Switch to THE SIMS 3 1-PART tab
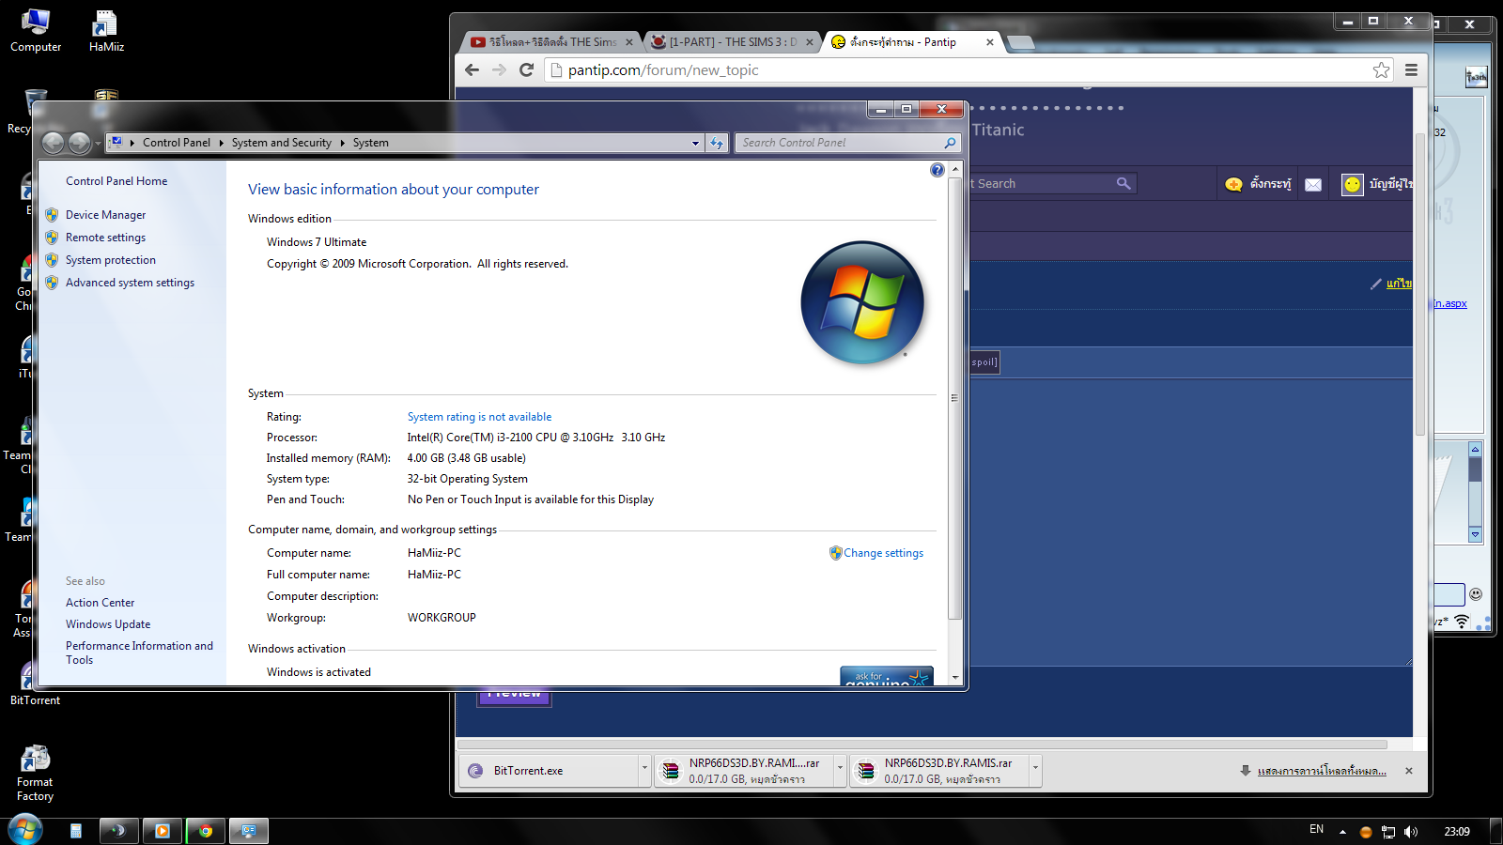The width and height of the screenshot is (1503, 845). click(x=733, y=42)
